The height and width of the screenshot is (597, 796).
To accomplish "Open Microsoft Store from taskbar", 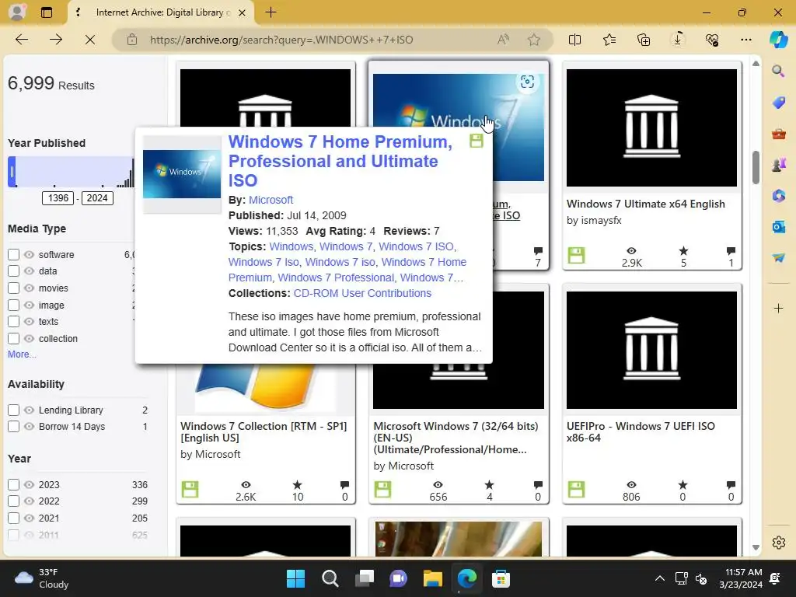I will [x=501, y=578].
